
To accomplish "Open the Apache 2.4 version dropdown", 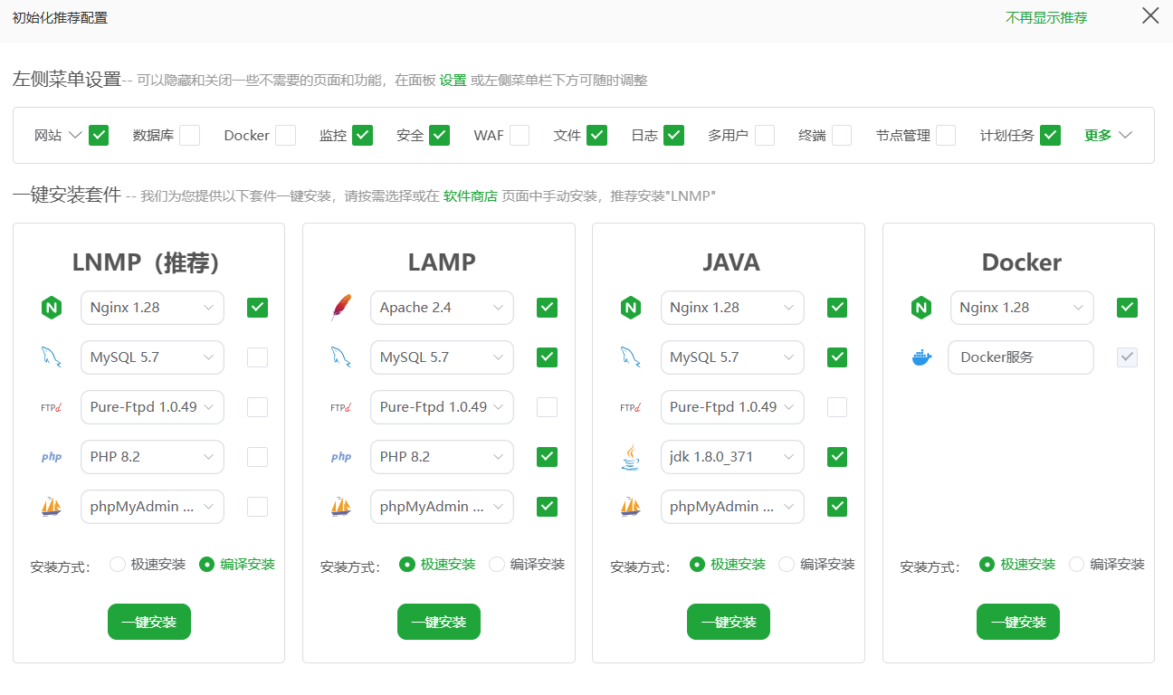I will point(442,308).
